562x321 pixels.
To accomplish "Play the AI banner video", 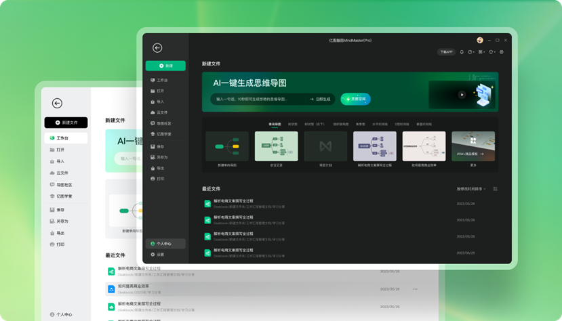I will point(462,95).
